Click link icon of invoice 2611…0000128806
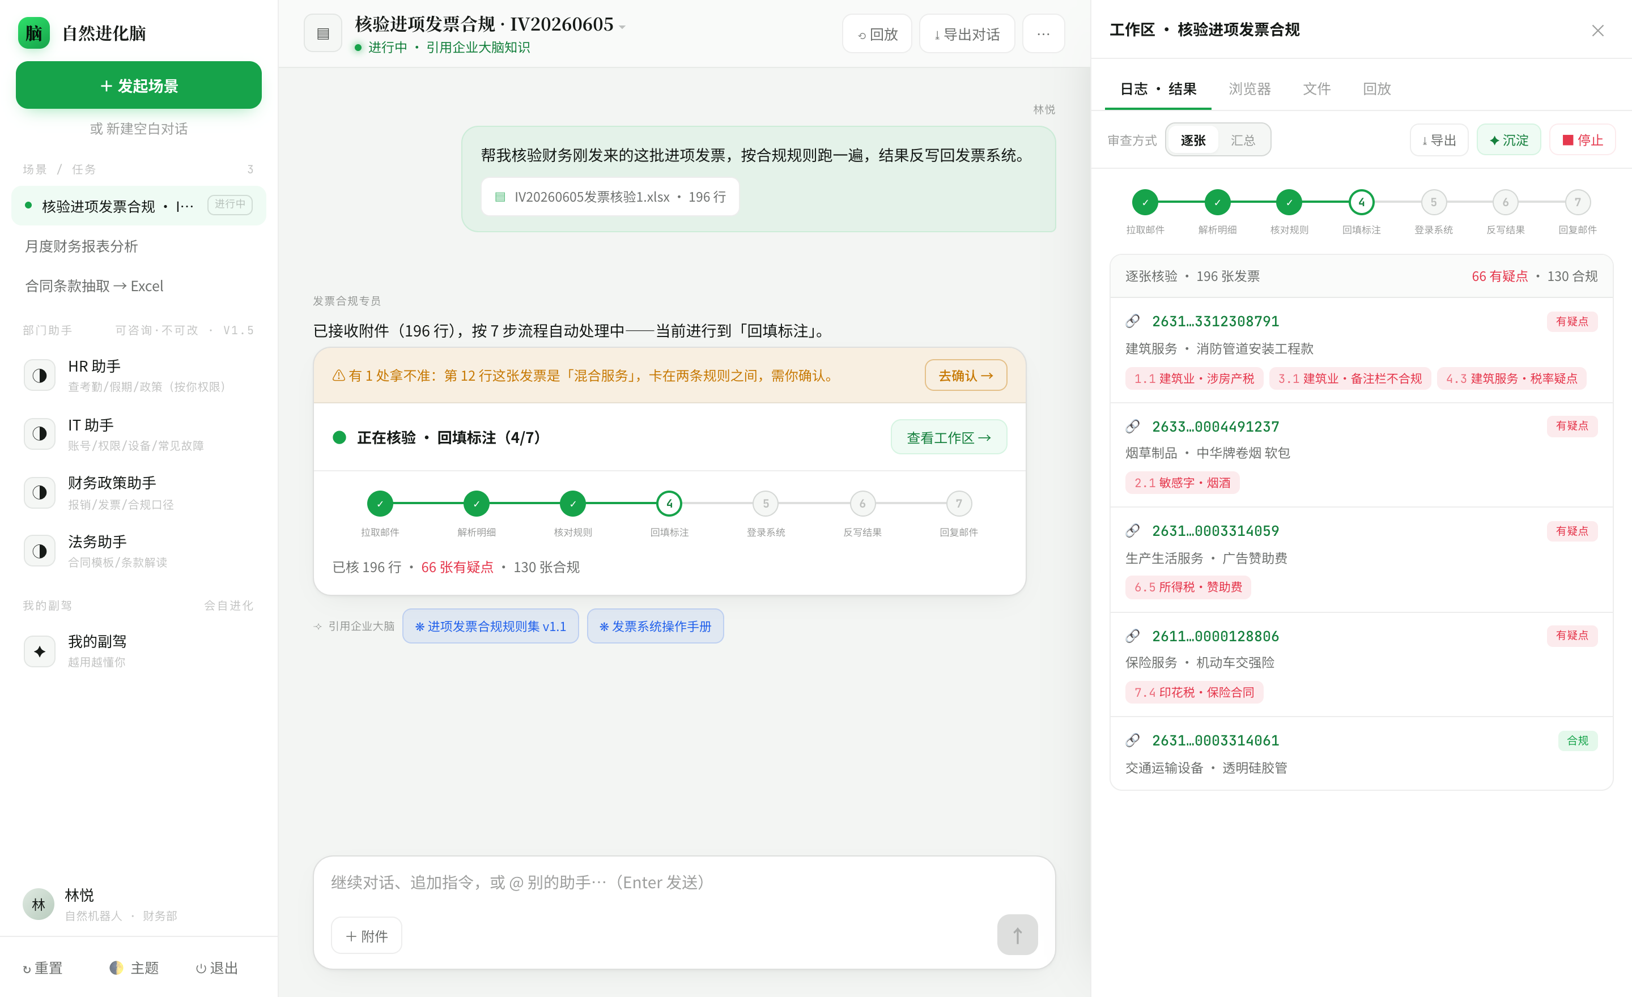 tap(1133, 636)
